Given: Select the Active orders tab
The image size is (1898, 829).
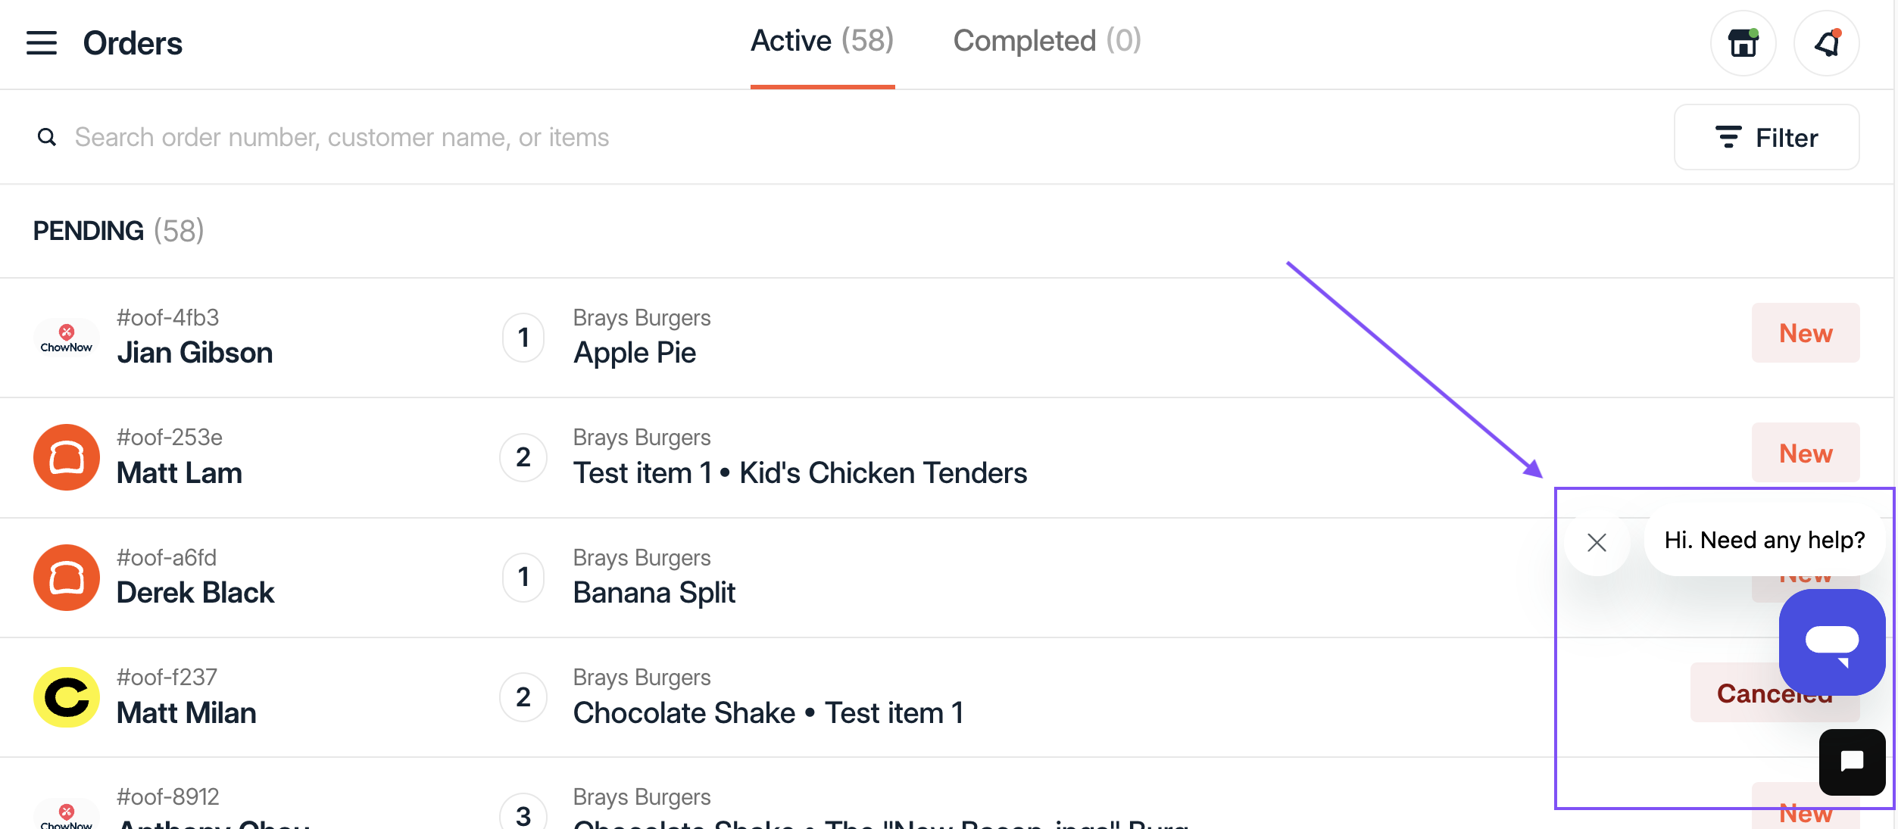Looking at the screenshot, I should pos(823,41).
